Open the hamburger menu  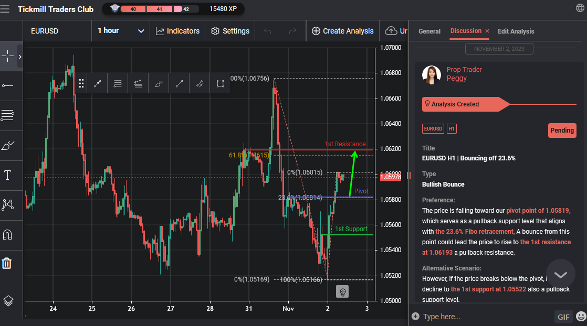(5, 8)
